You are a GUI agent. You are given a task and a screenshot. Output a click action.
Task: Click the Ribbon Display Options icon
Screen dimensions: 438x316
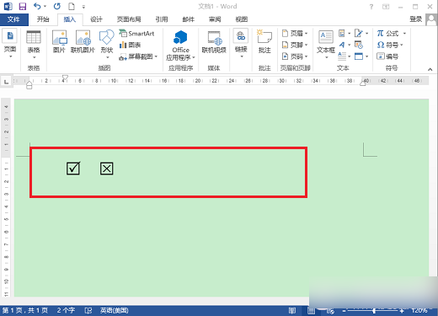coord(386,7)
